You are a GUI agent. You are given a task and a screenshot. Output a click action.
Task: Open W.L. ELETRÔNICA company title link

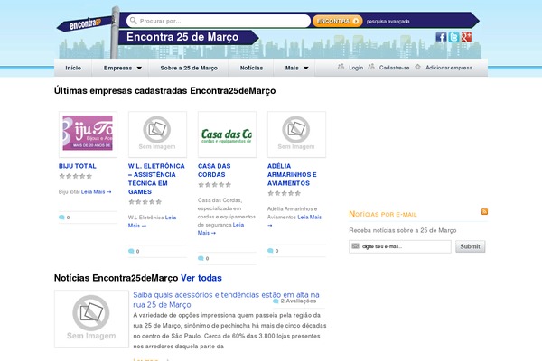pos(156,179)
